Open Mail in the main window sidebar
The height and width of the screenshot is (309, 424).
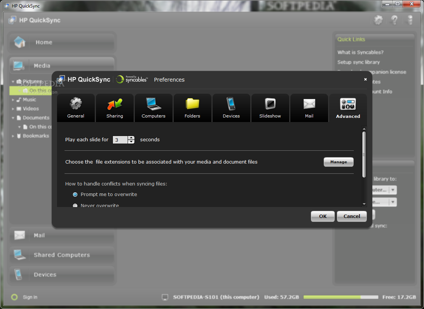click(x=62, y=235)
